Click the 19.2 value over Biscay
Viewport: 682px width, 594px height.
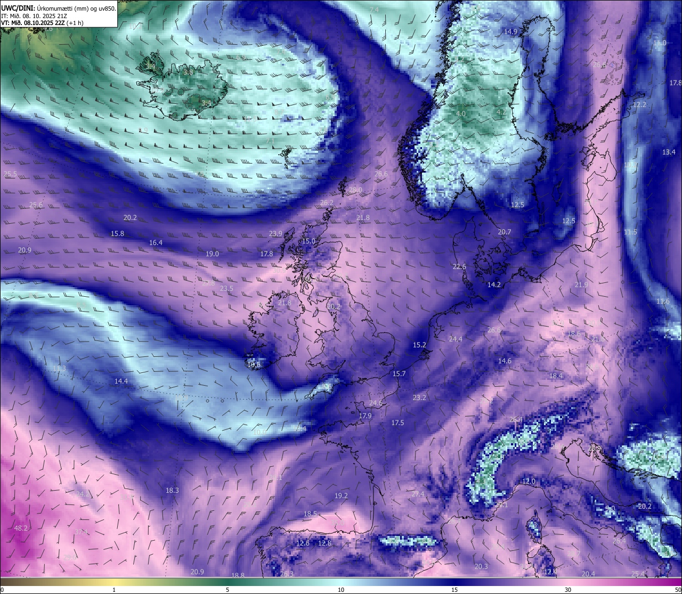(x=341, y=496)
